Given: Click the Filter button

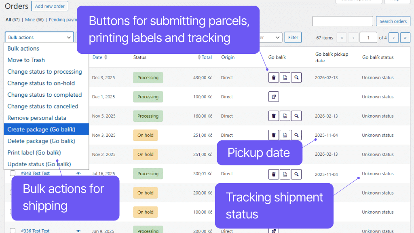Looking at the screenshot, I should [293, 38].
